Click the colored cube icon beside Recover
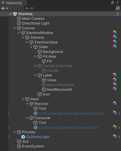Viewport: 121px width, 151px height. coord(114,104)
